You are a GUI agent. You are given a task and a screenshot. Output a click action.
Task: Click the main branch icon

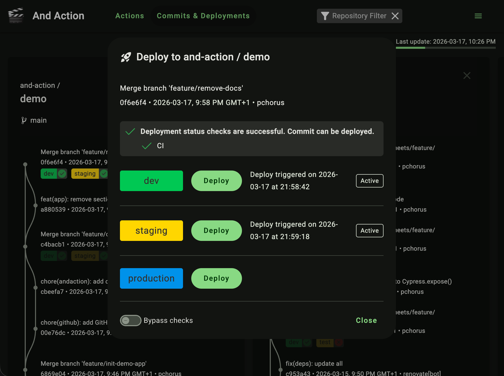point(24,120)
